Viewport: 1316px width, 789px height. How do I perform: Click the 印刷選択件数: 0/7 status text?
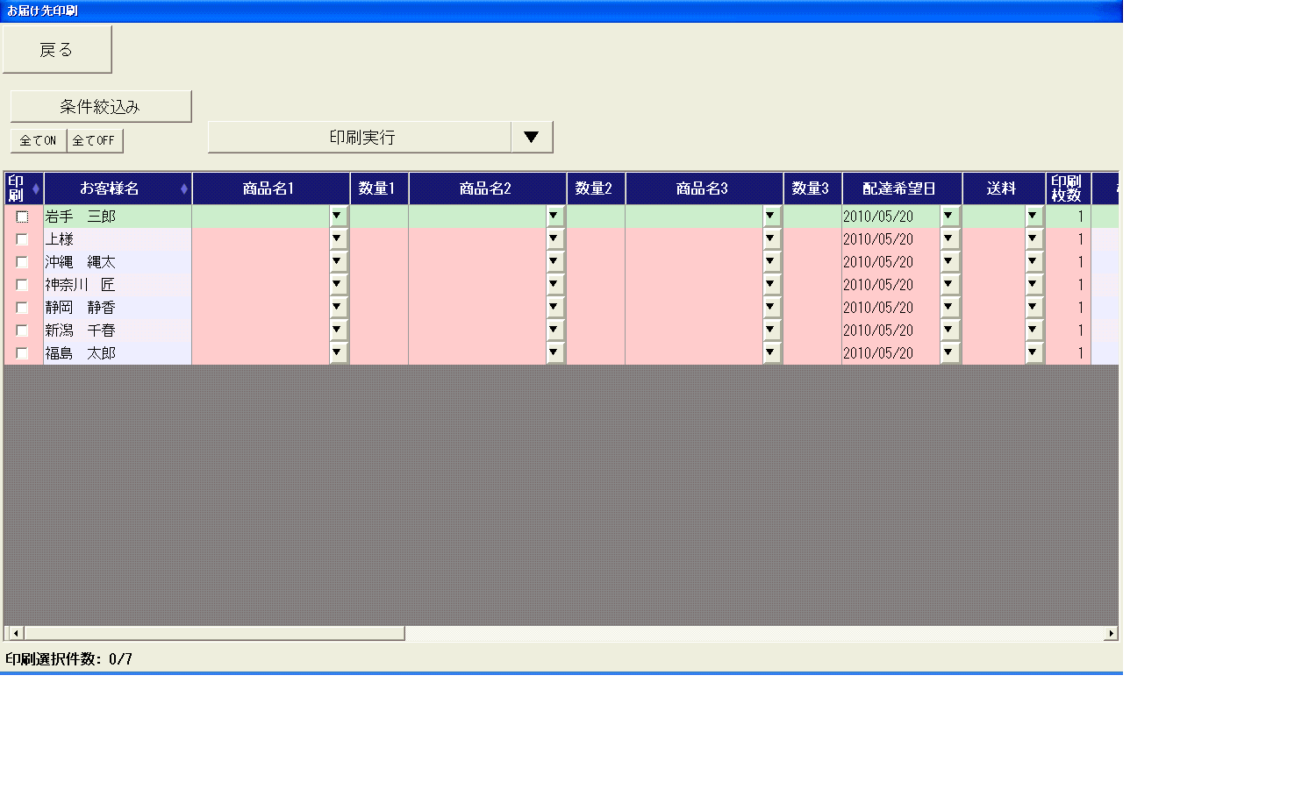pos(69,659)
